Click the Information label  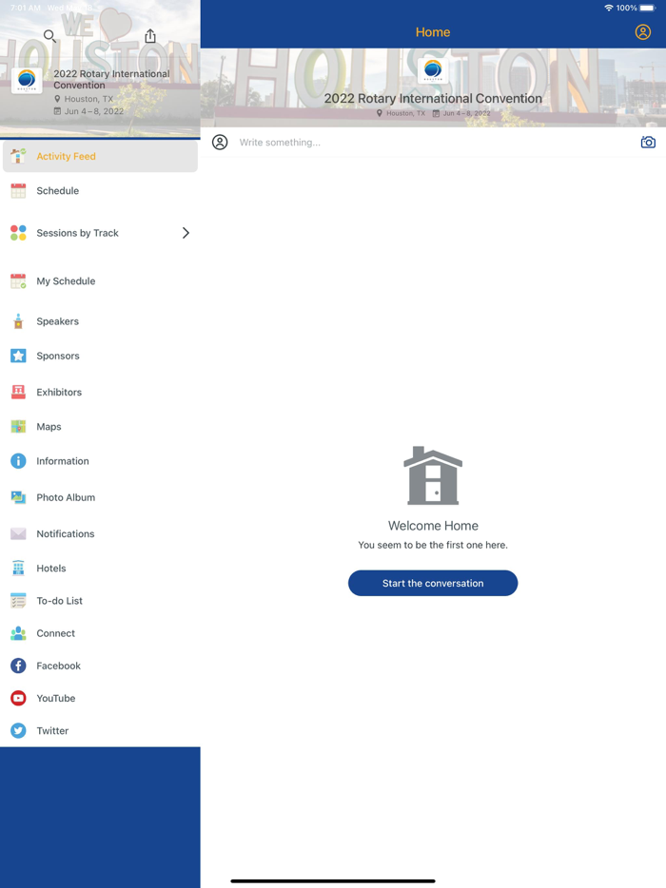tap(63, 461)
